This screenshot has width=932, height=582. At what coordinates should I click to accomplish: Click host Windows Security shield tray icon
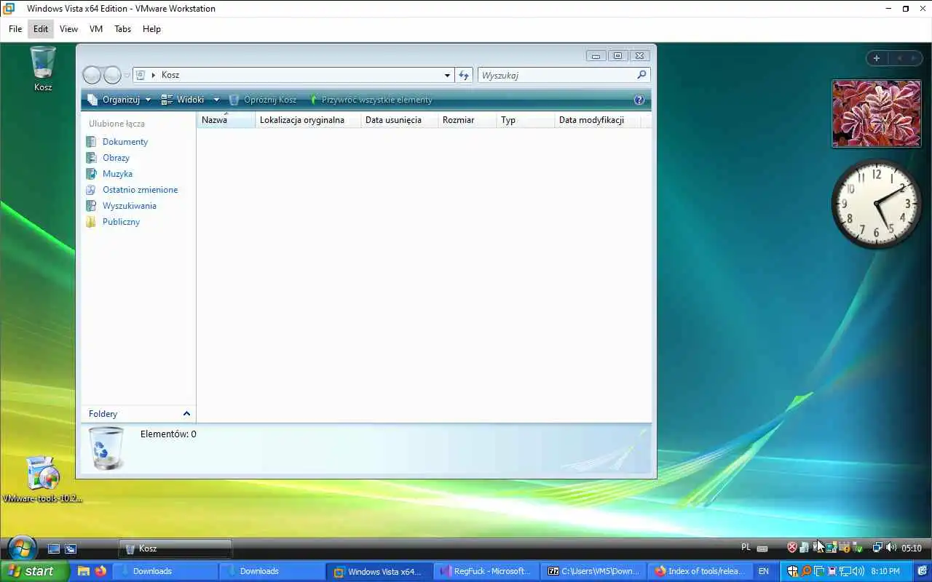coord(792,571)
